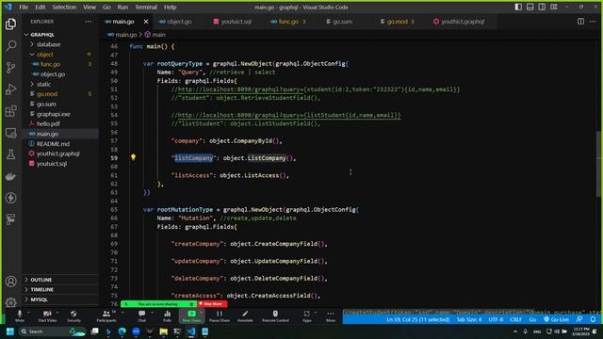603x339 pixels.
Task: Open Run and Debug view
Action: (x=10, y=89)
